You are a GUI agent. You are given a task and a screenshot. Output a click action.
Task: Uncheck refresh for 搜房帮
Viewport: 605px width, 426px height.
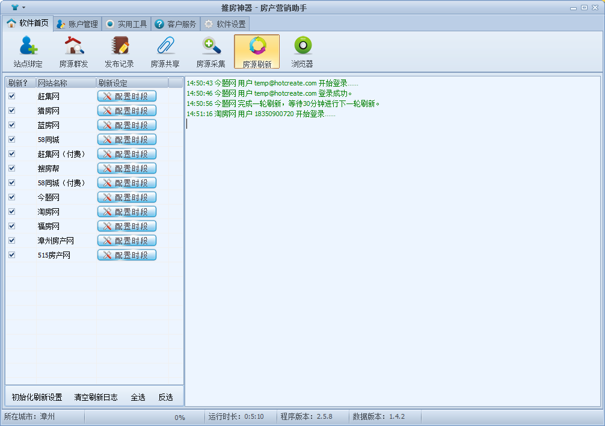(12, 168)
